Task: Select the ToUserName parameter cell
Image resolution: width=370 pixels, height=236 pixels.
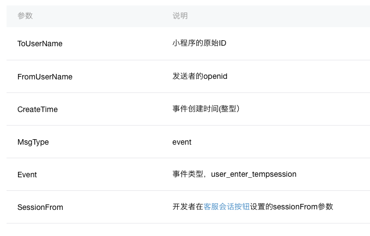Action: click(40, 44)
